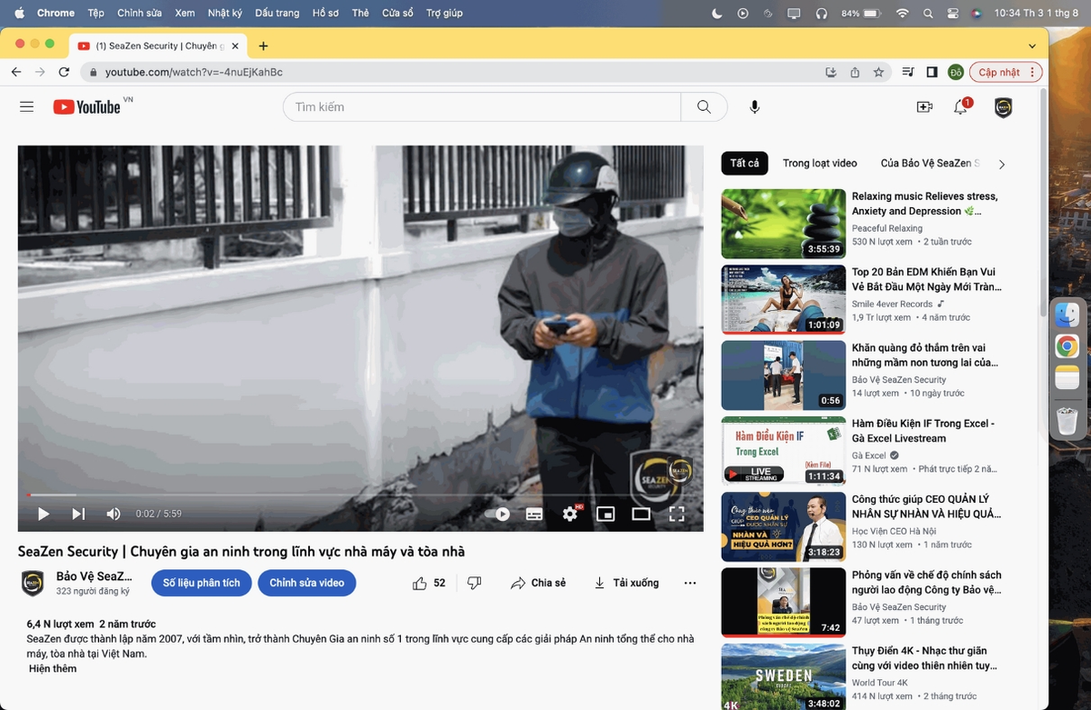
Task: Mute the video volume speaker icon
Action: 114,514
